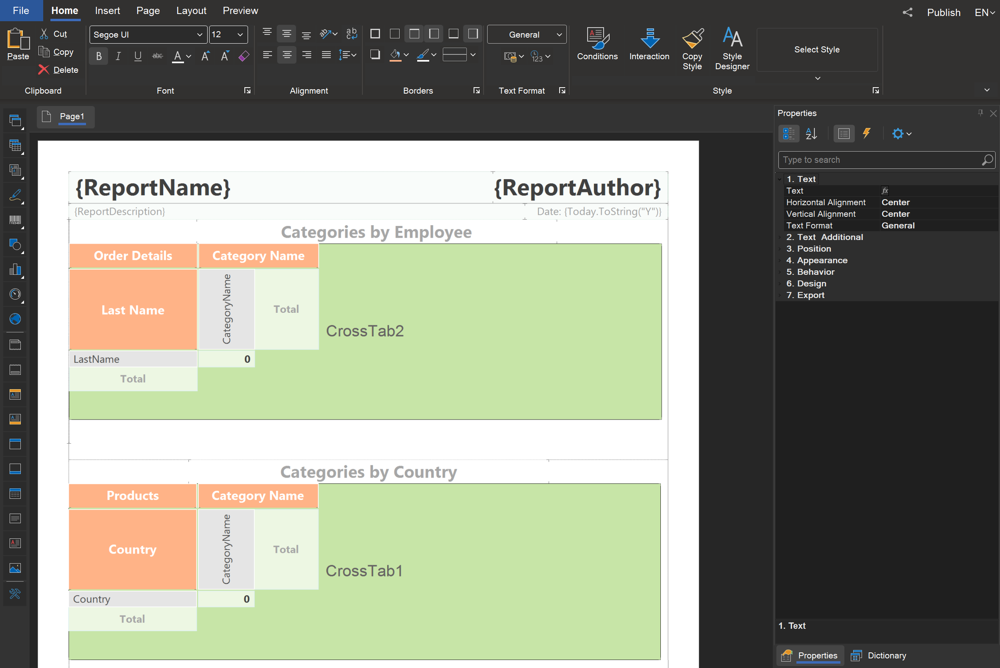This screenshot has height=668, width=1000.
Task: Open the EN language dropdown
Action: (985, 12)
